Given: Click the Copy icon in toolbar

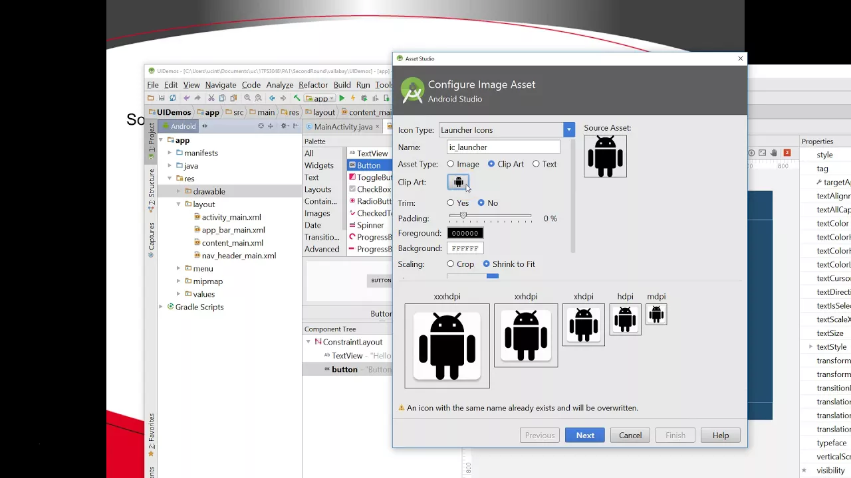Looking at the screenshot, I should point(223,98).
